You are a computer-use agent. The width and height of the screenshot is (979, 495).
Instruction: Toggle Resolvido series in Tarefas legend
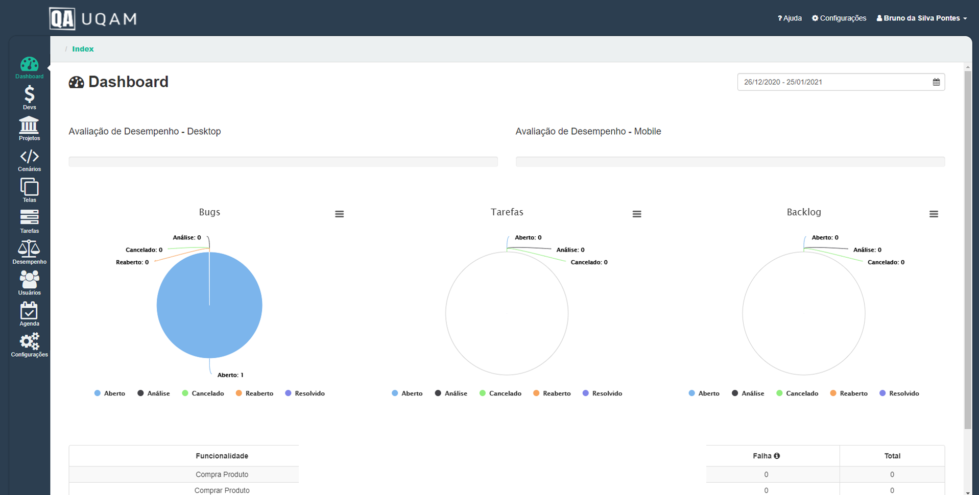603,393
